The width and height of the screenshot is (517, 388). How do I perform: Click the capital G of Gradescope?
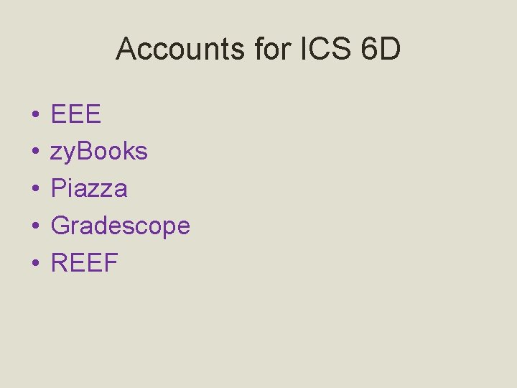(60, 225)
